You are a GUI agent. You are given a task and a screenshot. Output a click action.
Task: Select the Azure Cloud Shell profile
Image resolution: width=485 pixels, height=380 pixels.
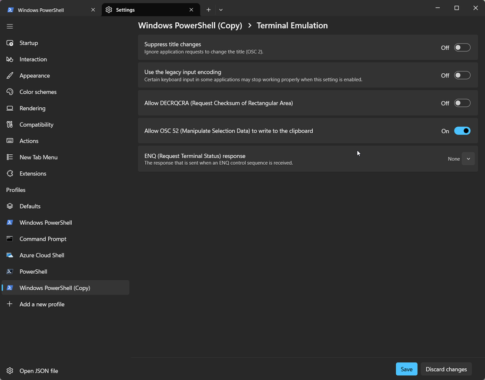tap(65, 256)
